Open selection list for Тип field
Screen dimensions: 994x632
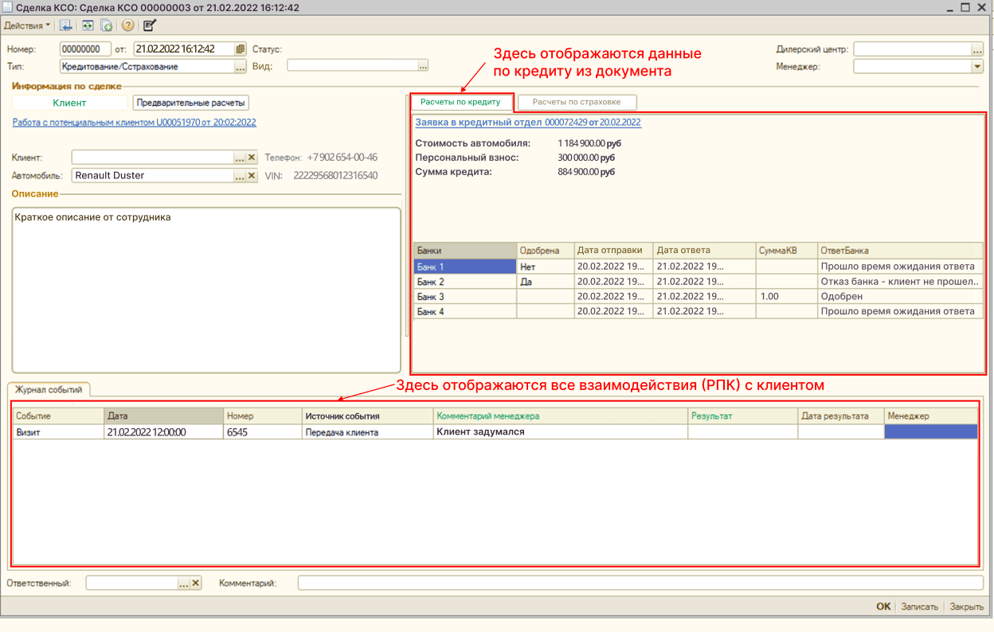240,67
